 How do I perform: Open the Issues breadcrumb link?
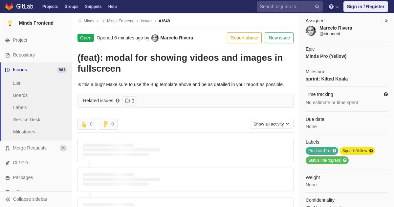(x=146, y=21)
